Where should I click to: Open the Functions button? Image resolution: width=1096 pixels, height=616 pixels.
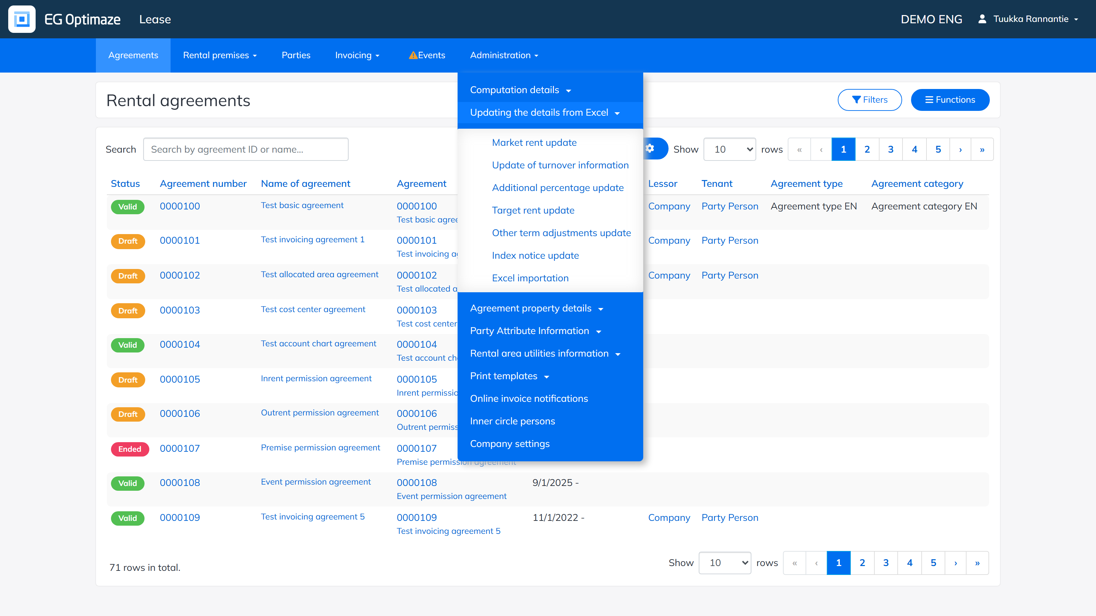pos(950,100)
